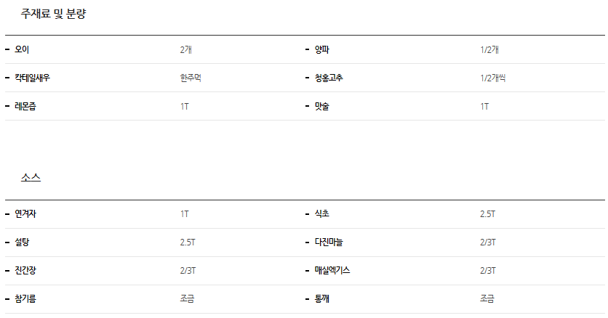
Task: Select the 연겨자 sauce item
Action: pyautogui.click(x=25, y=214)
